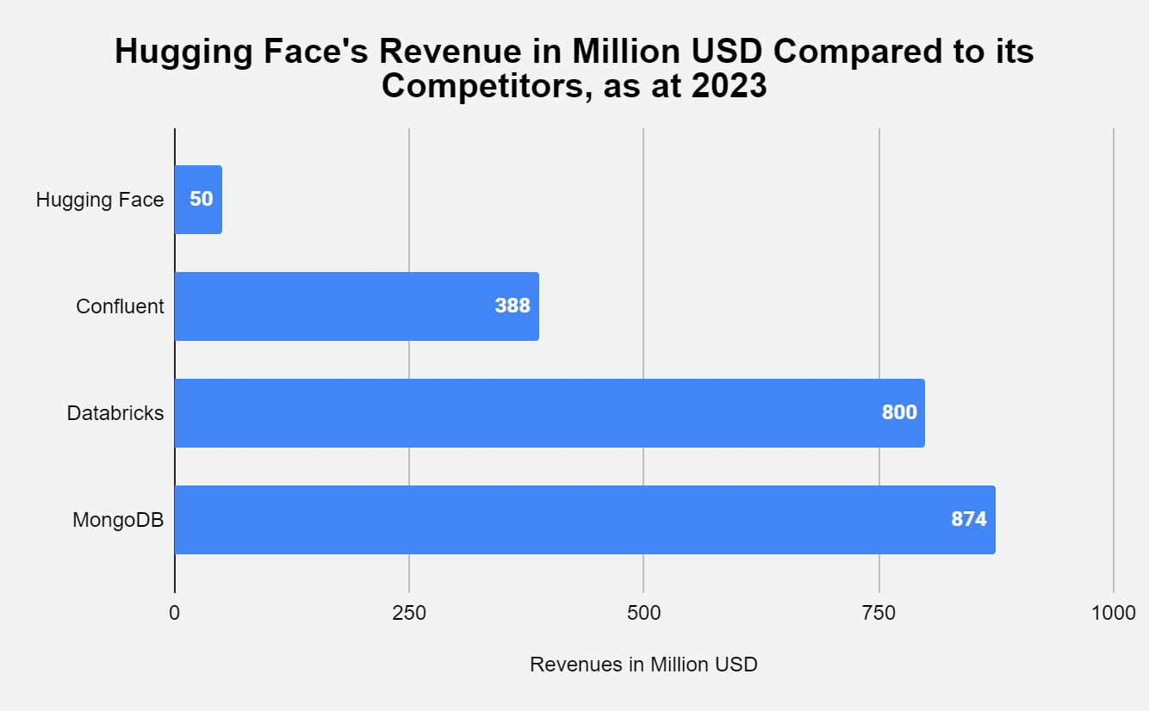
Task: Click the Databricks axis label
Action: (115, 412)
